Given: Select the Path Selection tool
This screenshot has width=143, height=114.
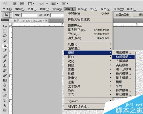Looking at the screenshot, I should coord(5,105).
